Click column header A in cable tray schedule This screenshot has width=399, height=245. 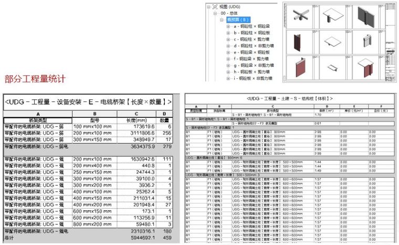(38, 114)
